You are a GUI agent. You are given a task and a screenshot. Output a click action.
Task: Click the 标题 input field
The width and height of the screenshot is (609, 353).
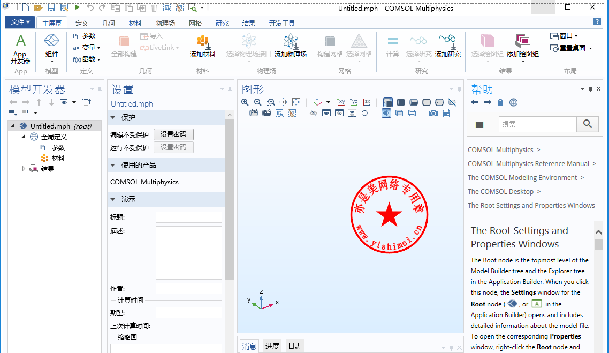[x=189, y=217]
